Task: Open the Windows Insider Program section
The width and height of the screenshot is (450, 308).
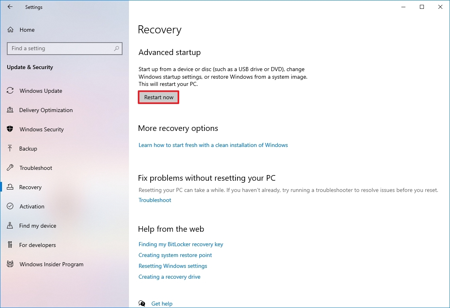Action: point(51,264)
